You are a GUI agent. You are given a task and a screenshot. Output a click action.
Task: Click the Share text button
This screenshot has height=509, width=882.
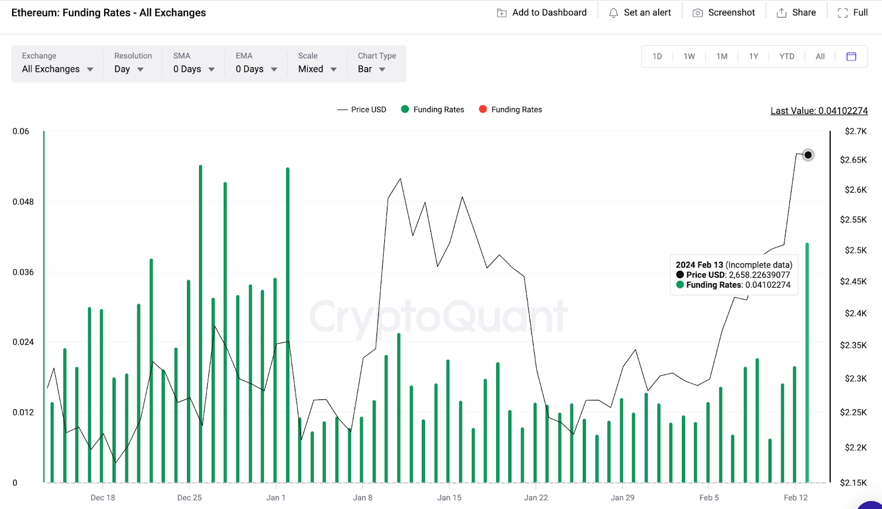804,13
